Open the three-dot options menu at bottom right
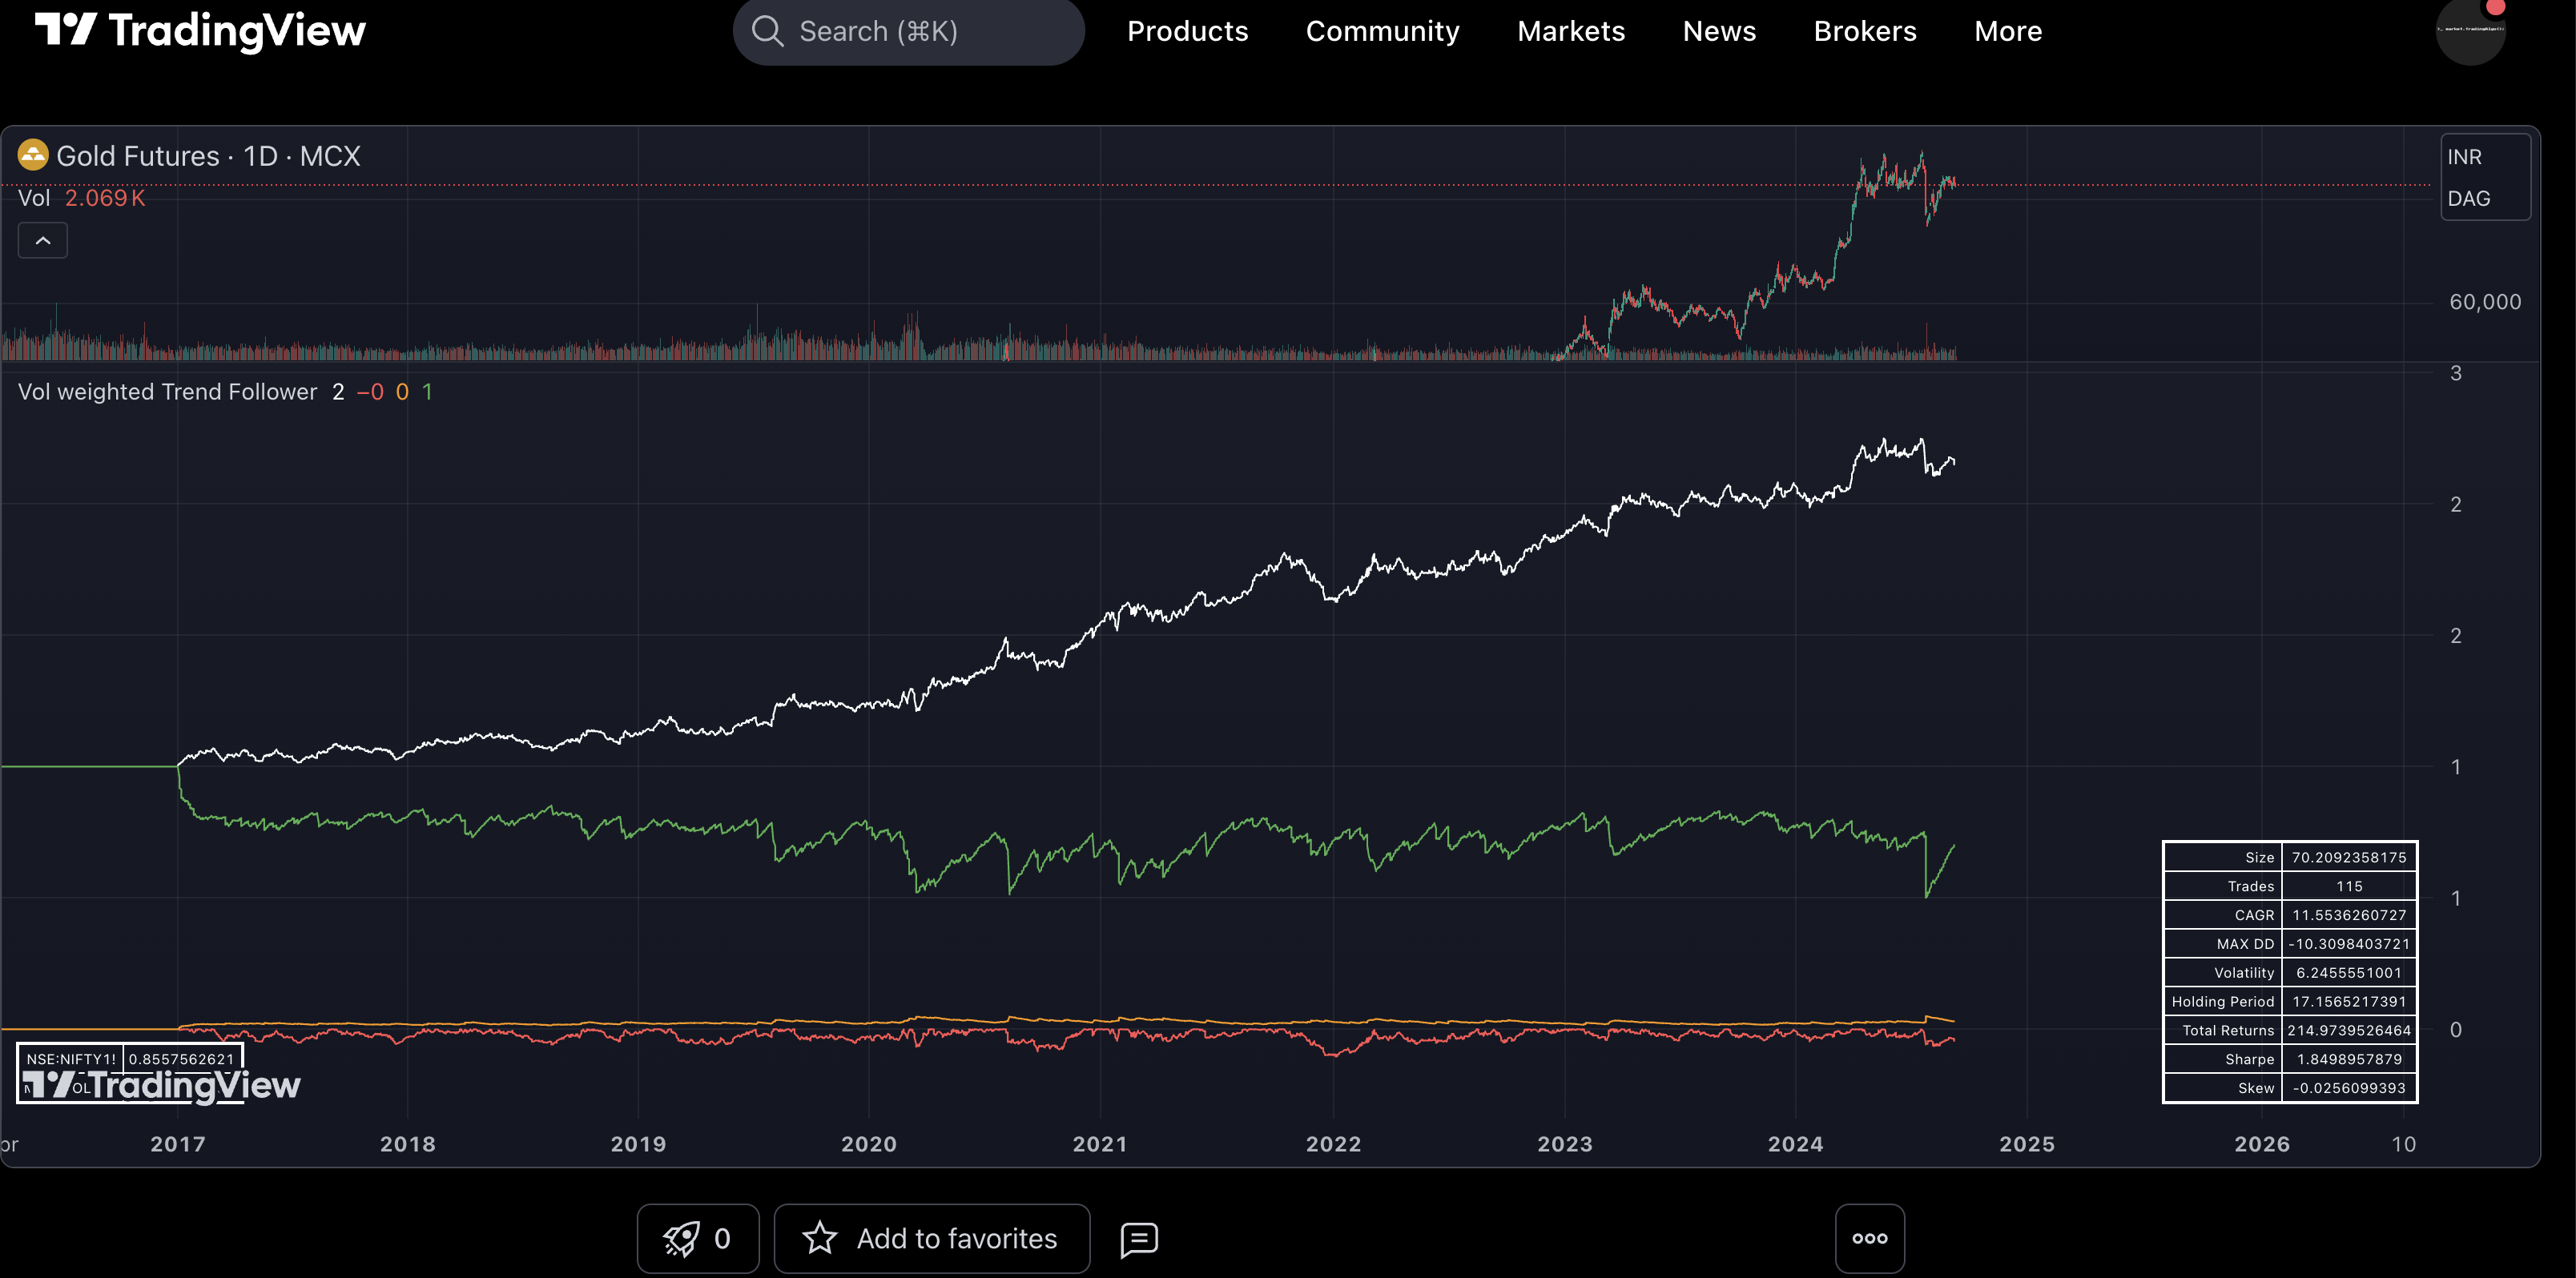Viewport: 2576px width, 1278px height. [x=1870, y=1238]
